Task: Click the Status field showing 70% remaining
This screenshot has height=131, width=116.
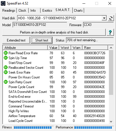Action: 90,40
